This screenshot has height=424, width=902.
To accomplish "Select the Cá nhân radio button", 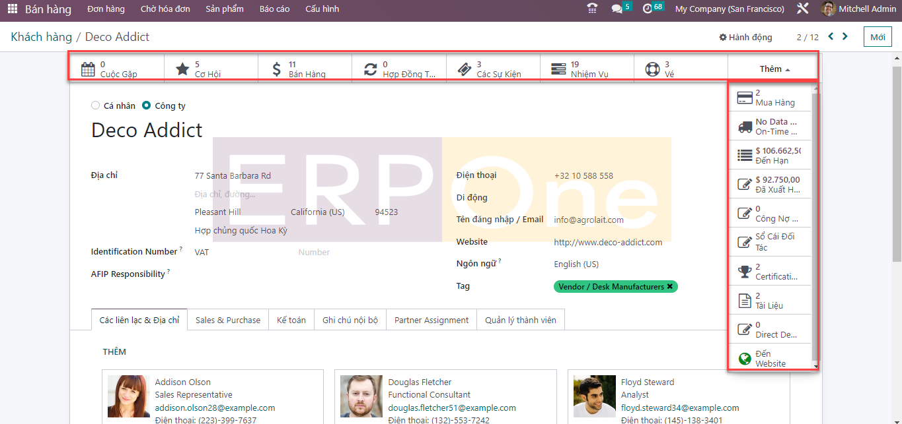I will coord(96,106).
